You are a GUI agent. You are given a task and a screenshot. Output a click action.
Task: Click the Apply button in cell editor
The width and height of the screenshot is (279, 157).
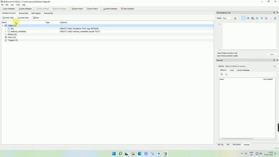(272, 55)
